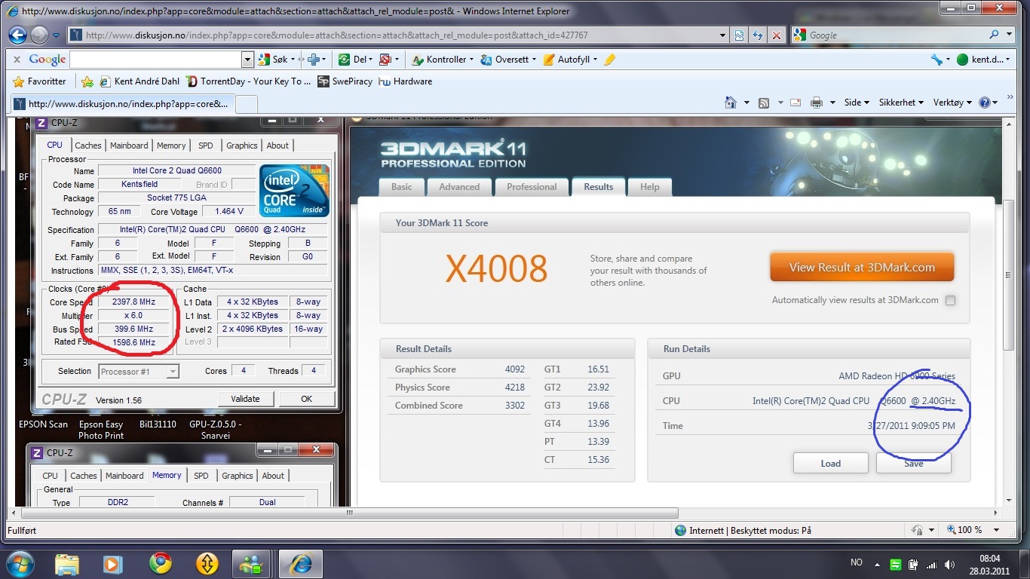Viewport: 1030px width, 579px height.
Task: Open the Autofyll dropdown
Action: pos(595,60)
